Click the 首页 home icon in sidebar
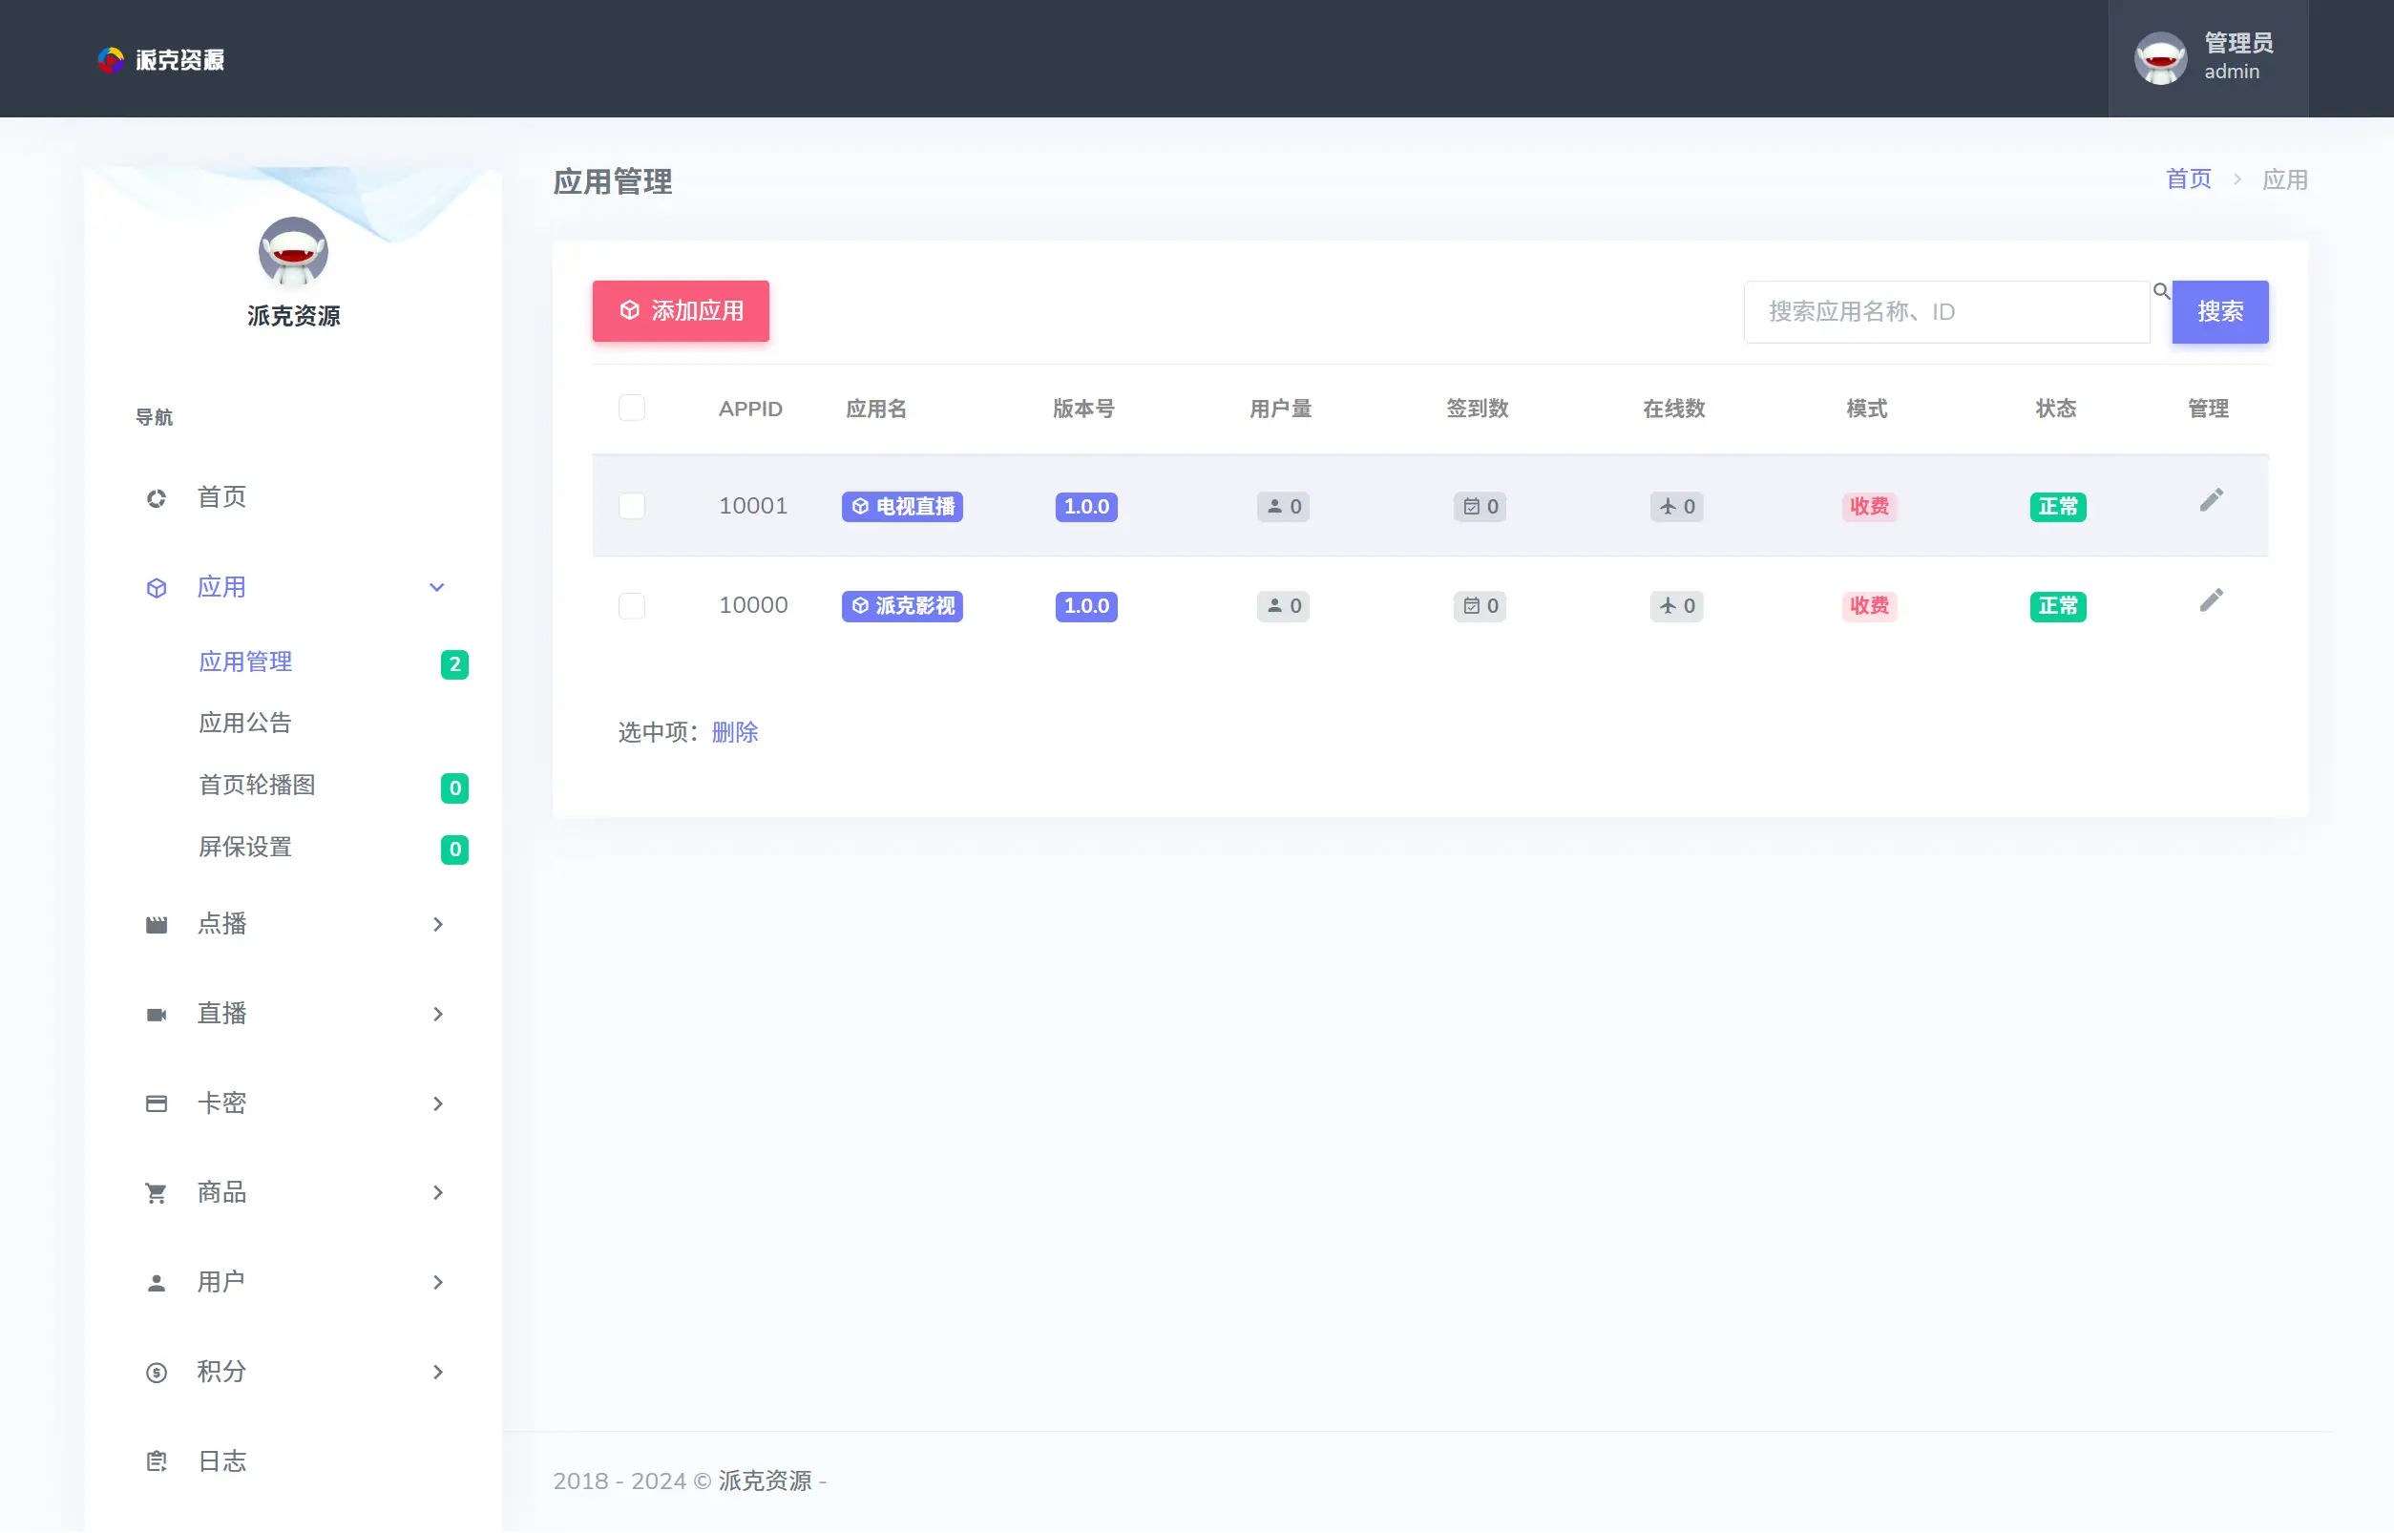 [x=157, y=497]
